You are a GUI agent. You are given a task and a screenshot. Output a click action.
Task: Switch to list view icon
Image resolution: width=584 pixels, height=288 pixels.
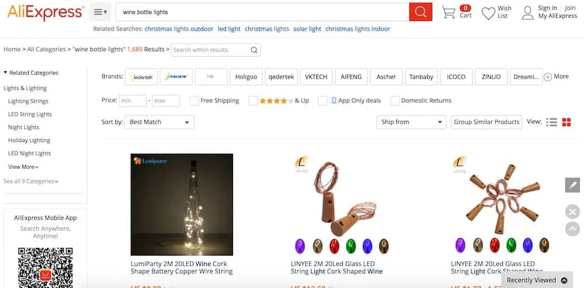coord(552,122)
